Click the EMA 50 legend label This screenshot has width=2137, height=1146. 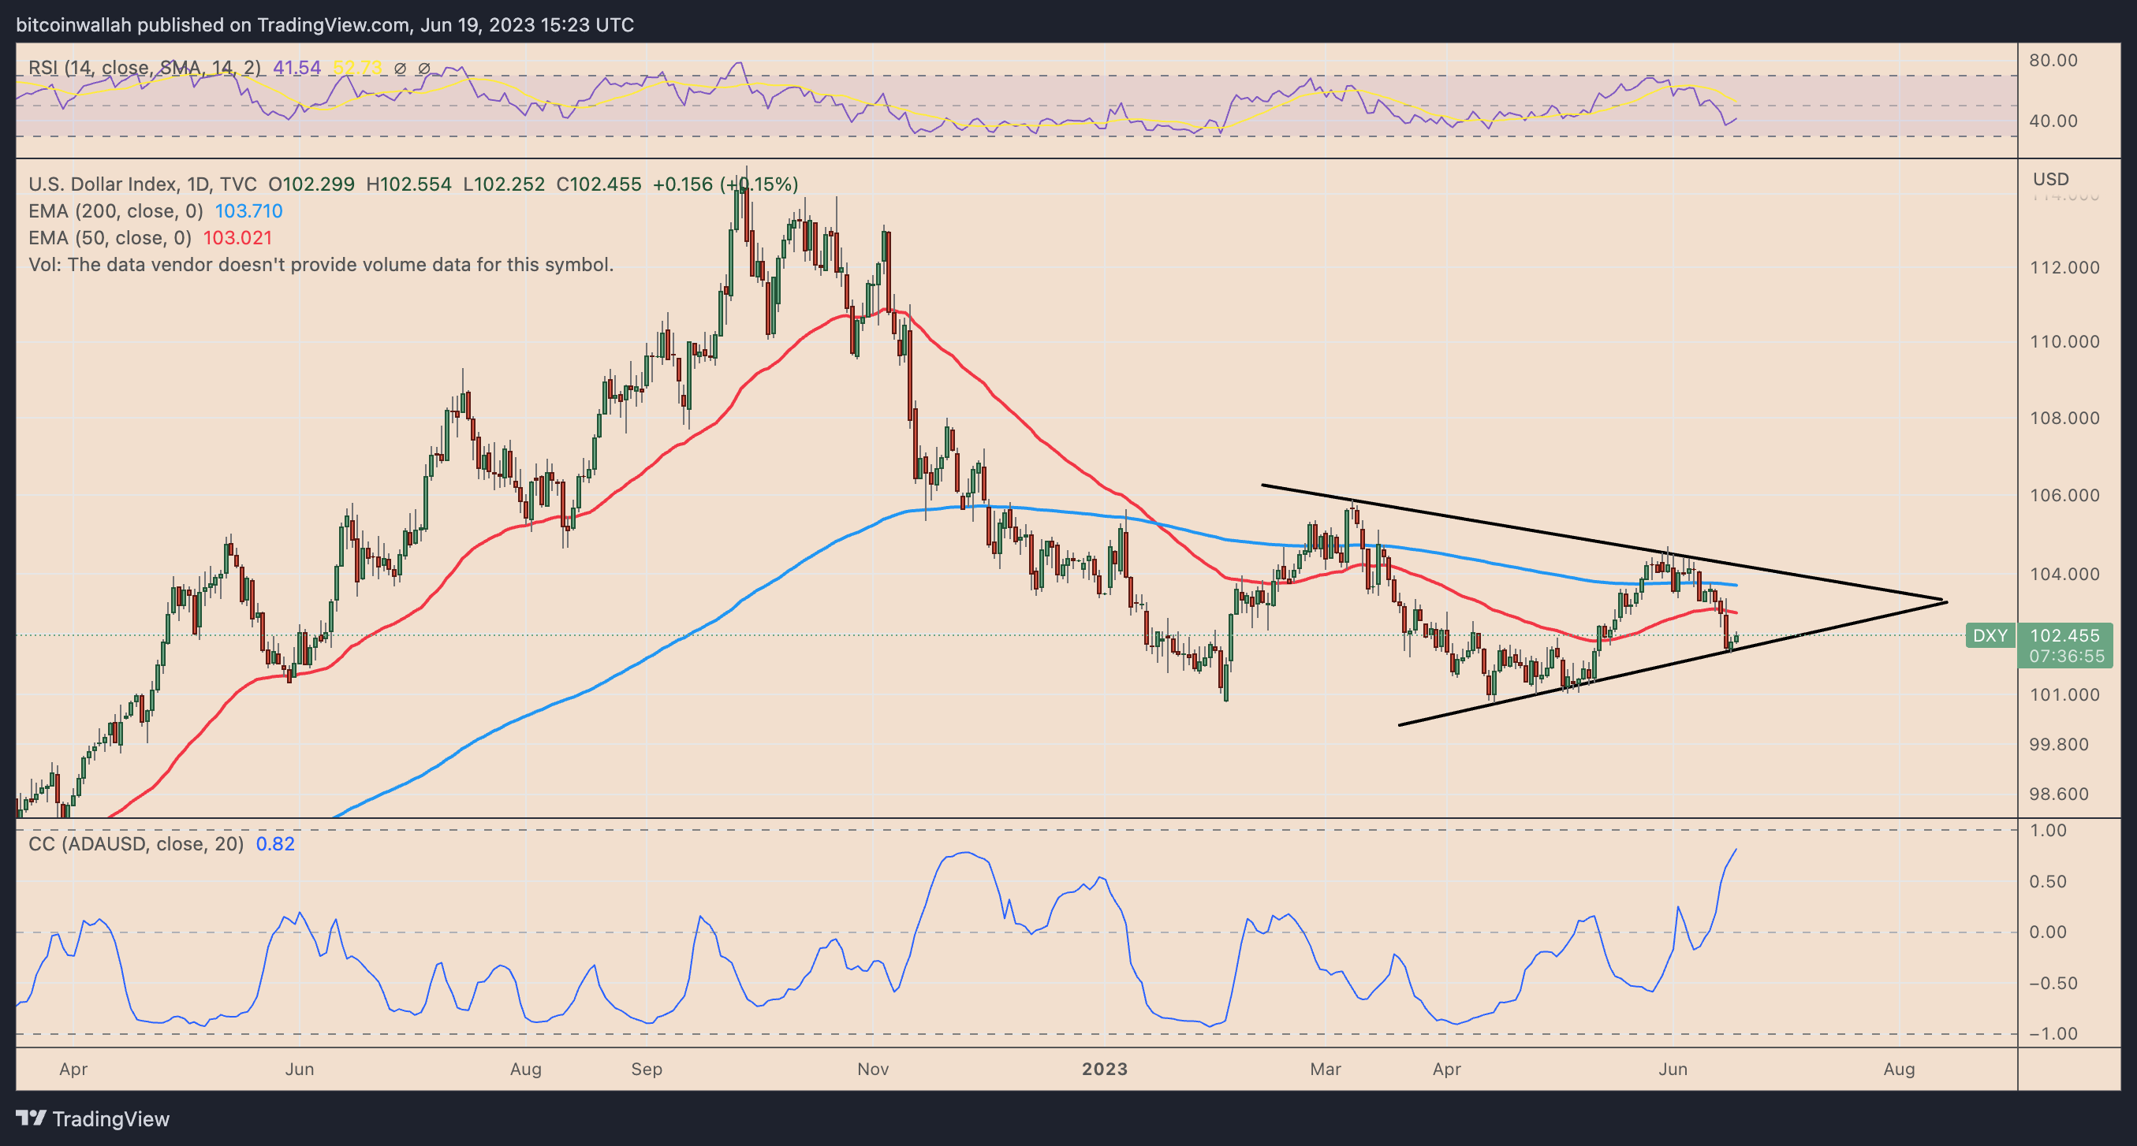point(110,238)
